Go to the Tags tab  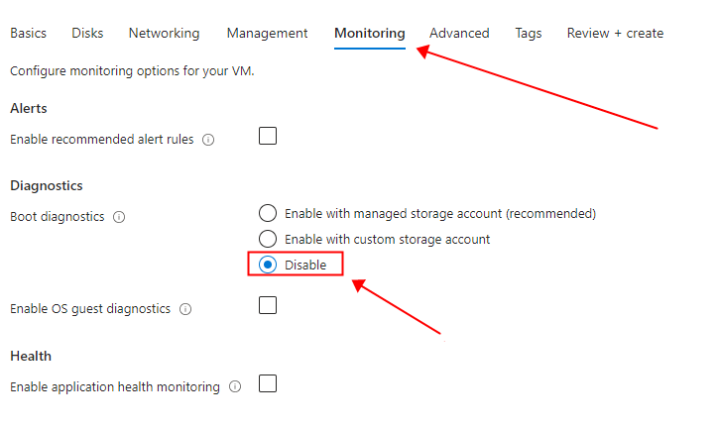pos(529,33)
